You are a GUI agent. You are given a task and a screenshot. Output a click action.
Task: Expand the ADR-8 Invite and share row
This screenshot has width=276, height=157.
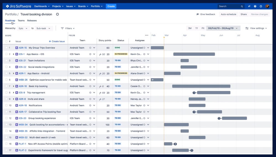(x=13, y=99)
